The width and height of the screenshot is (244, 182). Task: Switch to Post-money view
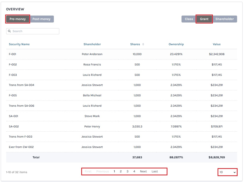pyautogui.click(x=42, y=19)
